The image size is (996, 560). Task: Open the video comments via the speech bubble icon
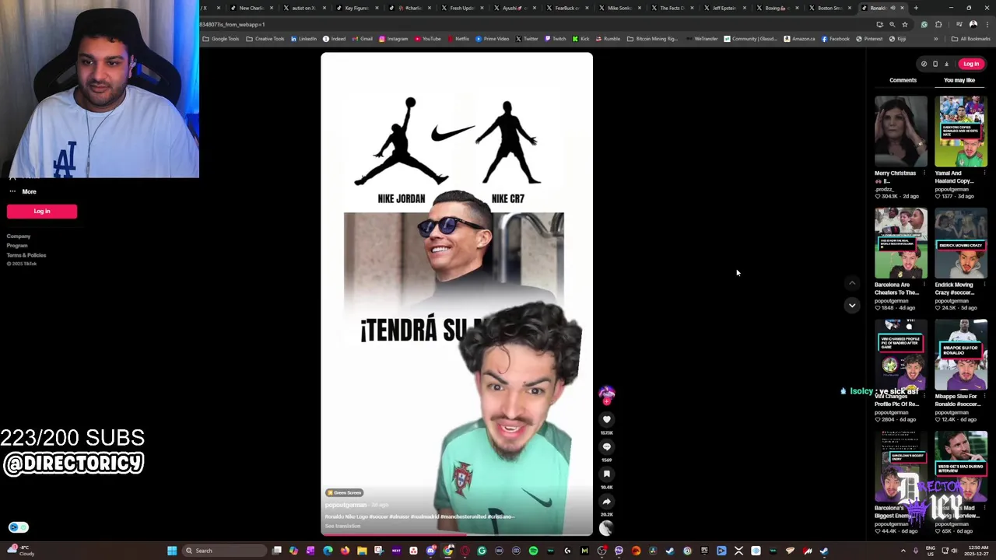(607, 446)
